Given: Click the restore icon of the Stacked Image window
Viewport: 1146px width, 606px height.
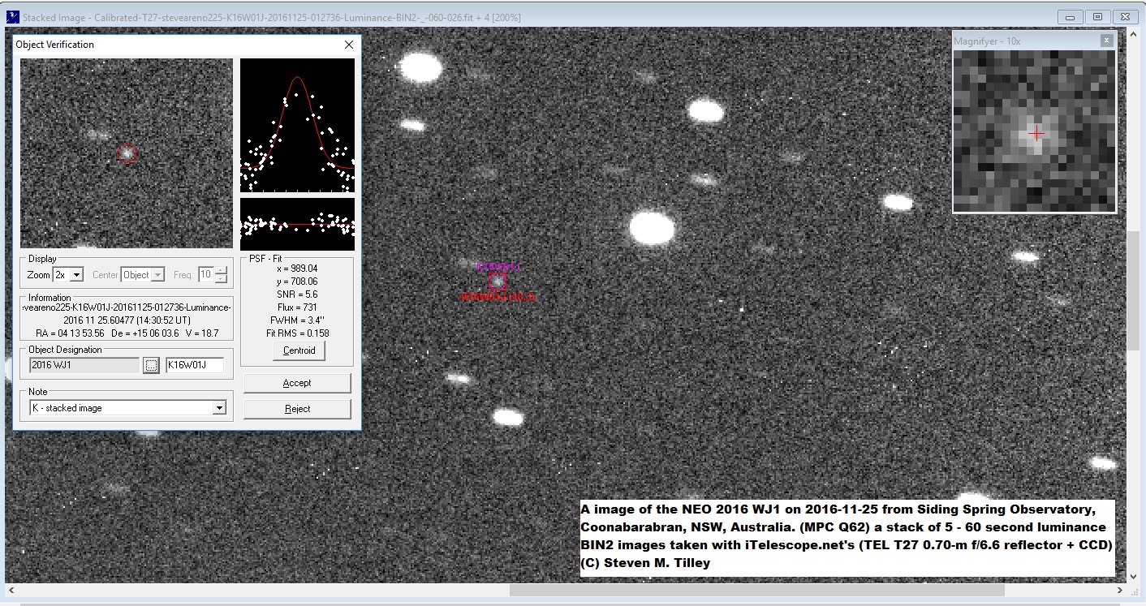Looking at the screenshot, I should click(x=1098, y=16).
